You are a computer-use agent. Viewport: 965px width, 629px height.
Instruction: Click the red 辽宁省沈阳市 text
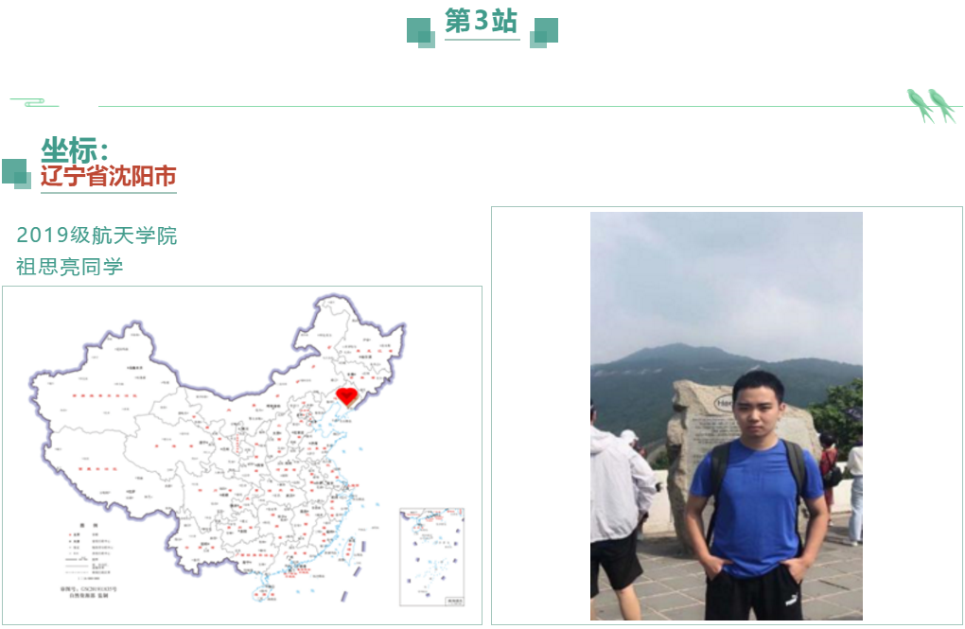pyautogui.click(x=108, y=177)
